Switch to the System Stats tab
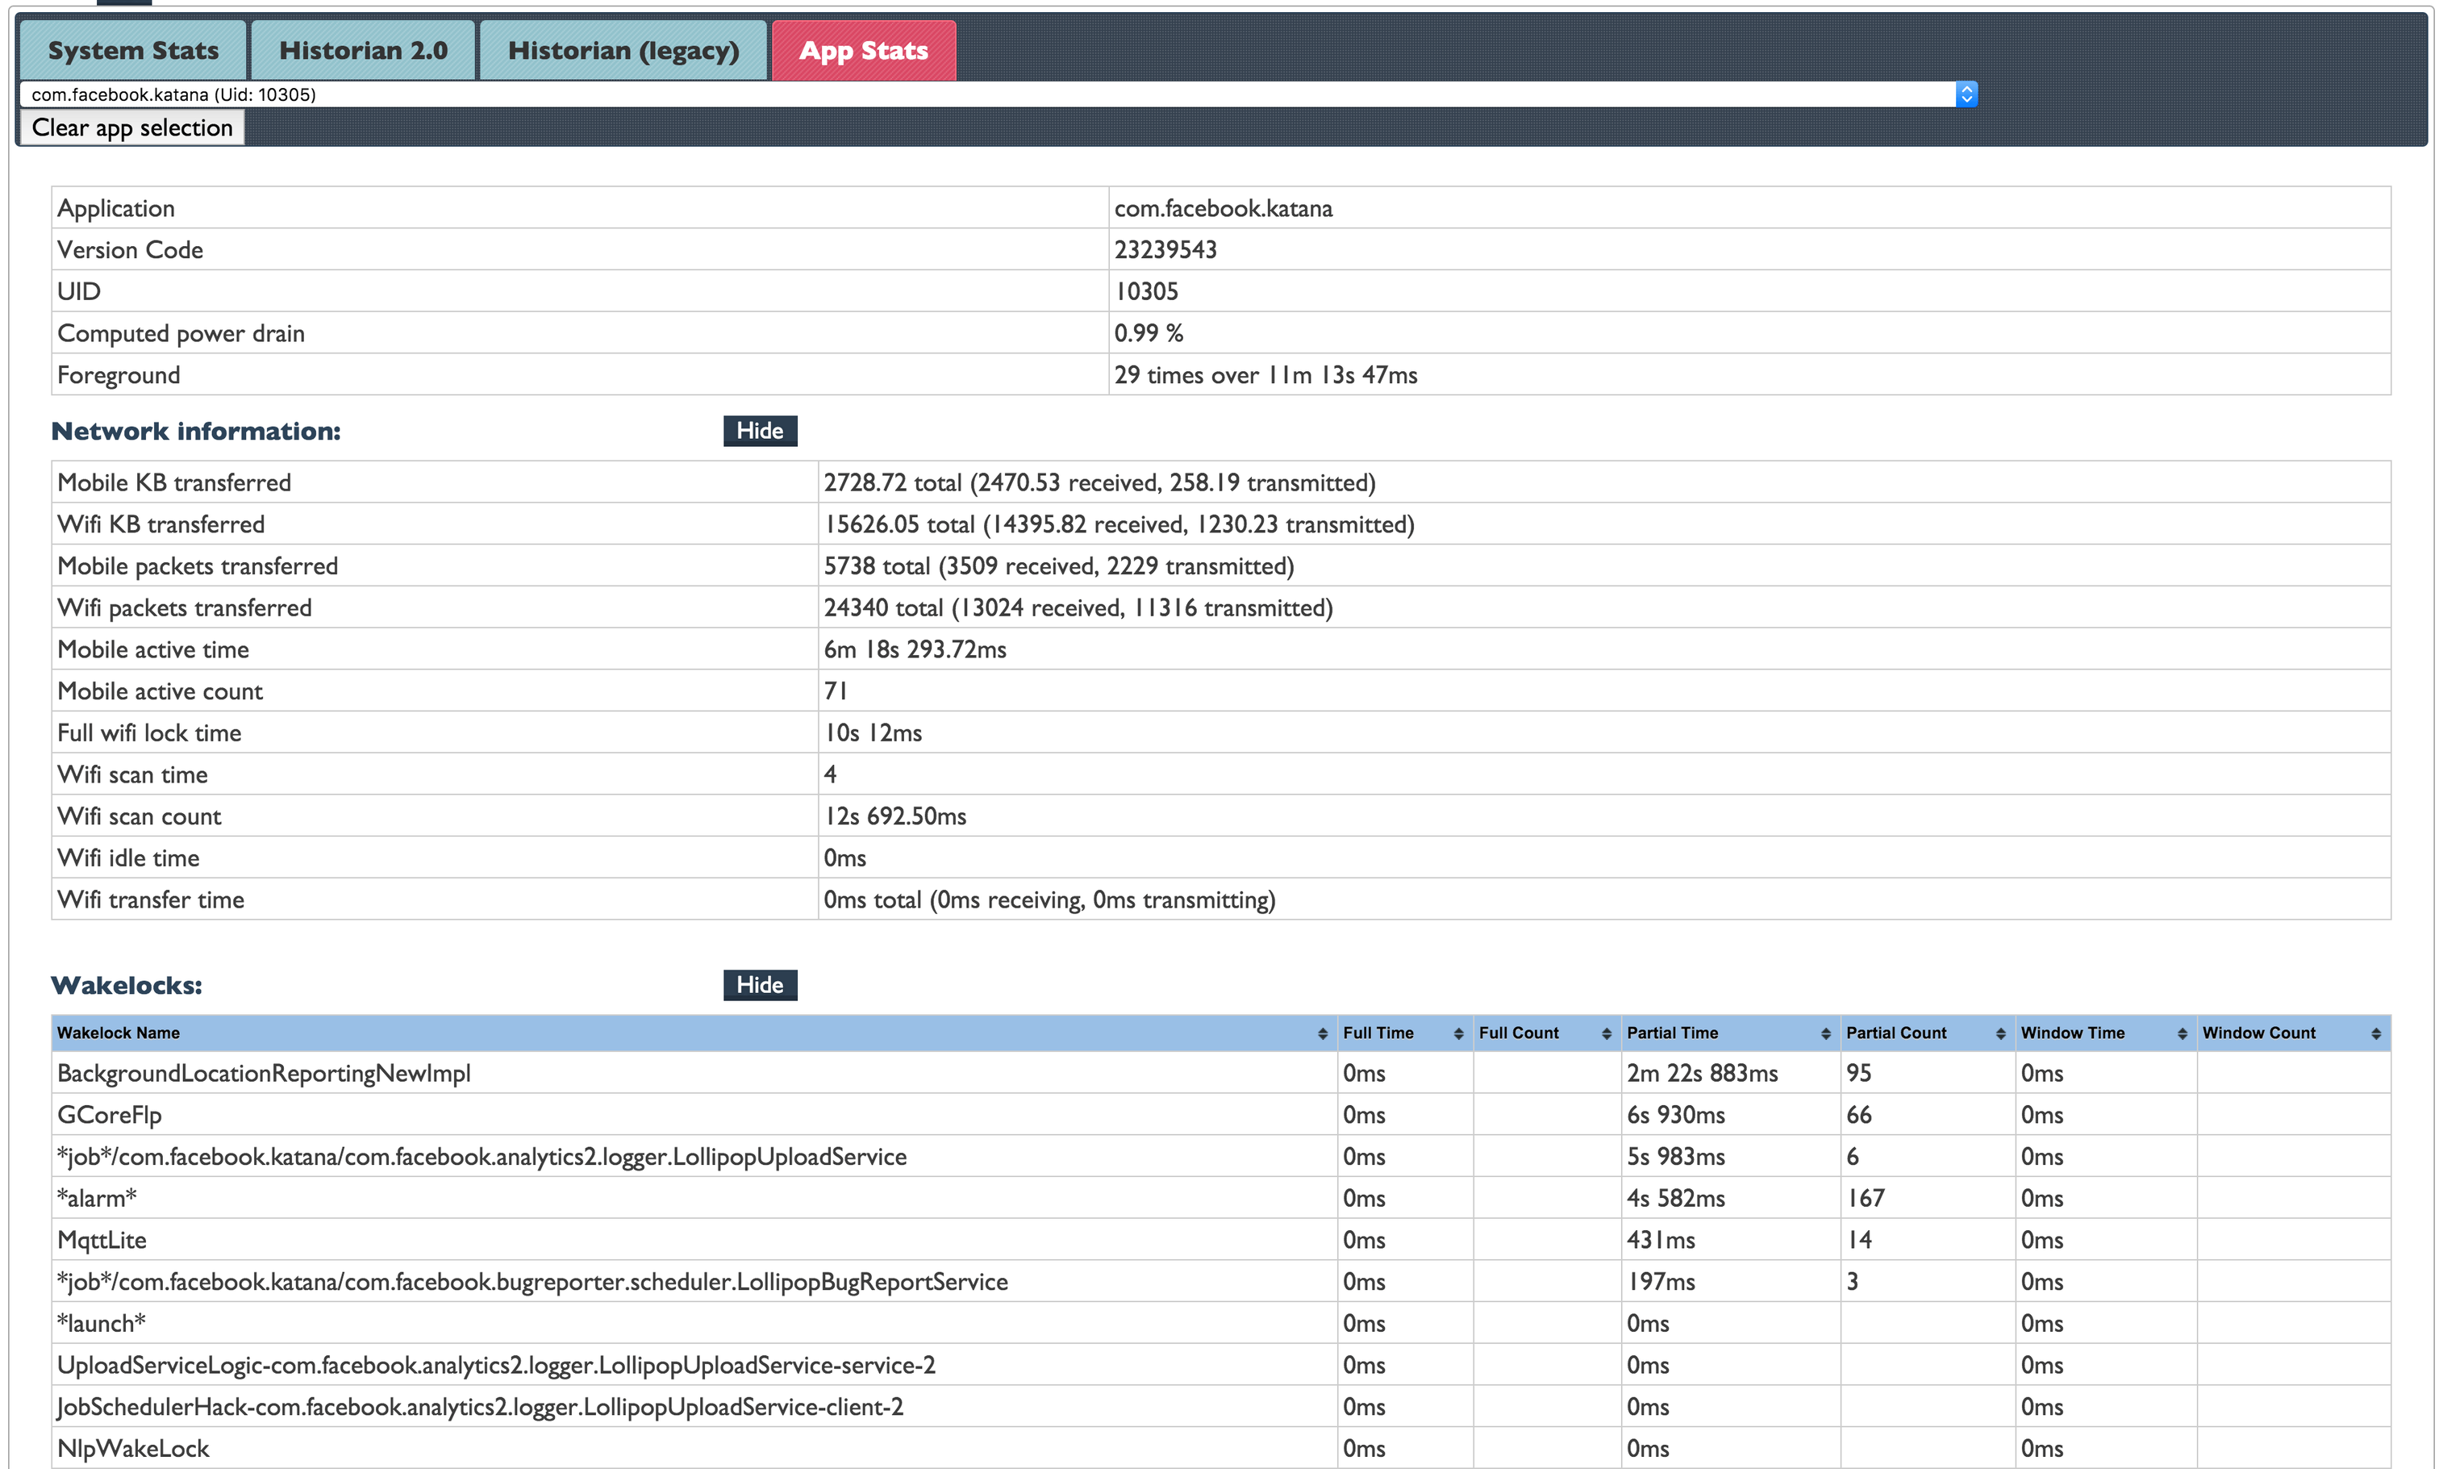Image resolution: width=2439 pixels, height=1469 pixels. coord(132,51)
